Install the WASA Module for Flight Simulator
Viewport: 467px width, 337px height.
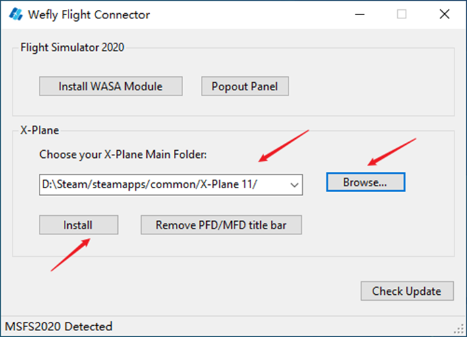click(x=111, y=86)
